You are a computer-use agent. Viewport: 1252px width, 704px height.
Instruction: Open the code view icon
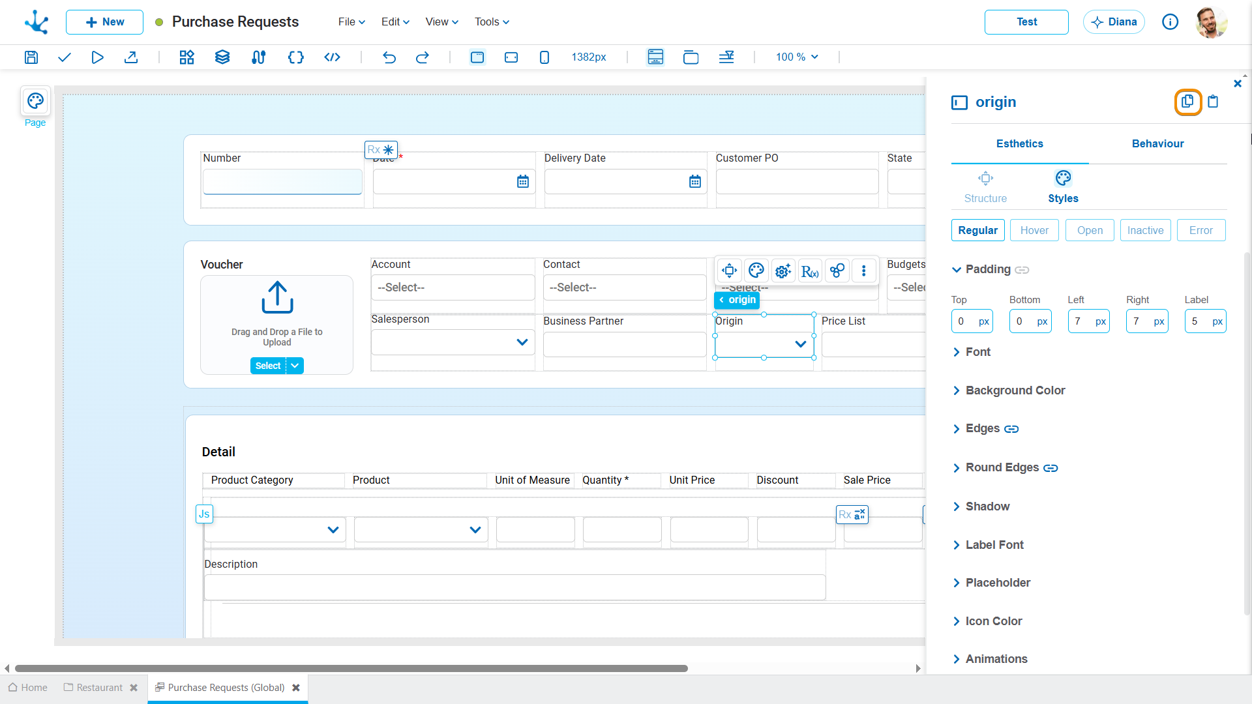tap(332, 57)
